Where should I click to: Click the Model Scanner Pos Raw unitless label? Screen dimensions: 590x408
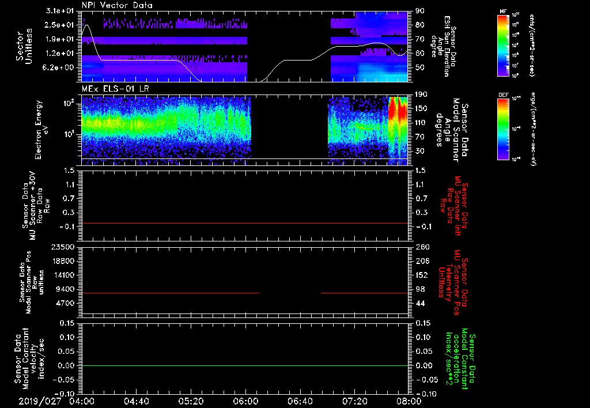click(32, 282)
